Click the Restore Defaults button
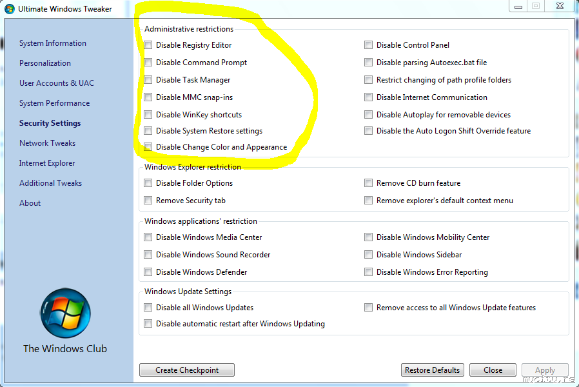579x387 pixels. tap(433, 370)
